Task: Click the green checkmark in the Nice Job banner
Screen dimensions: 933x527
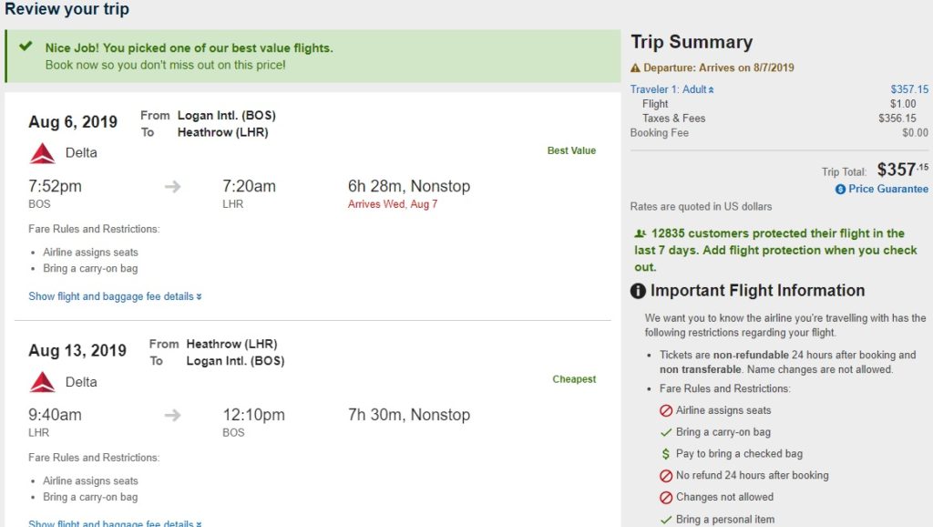Action: coord(26,46)
